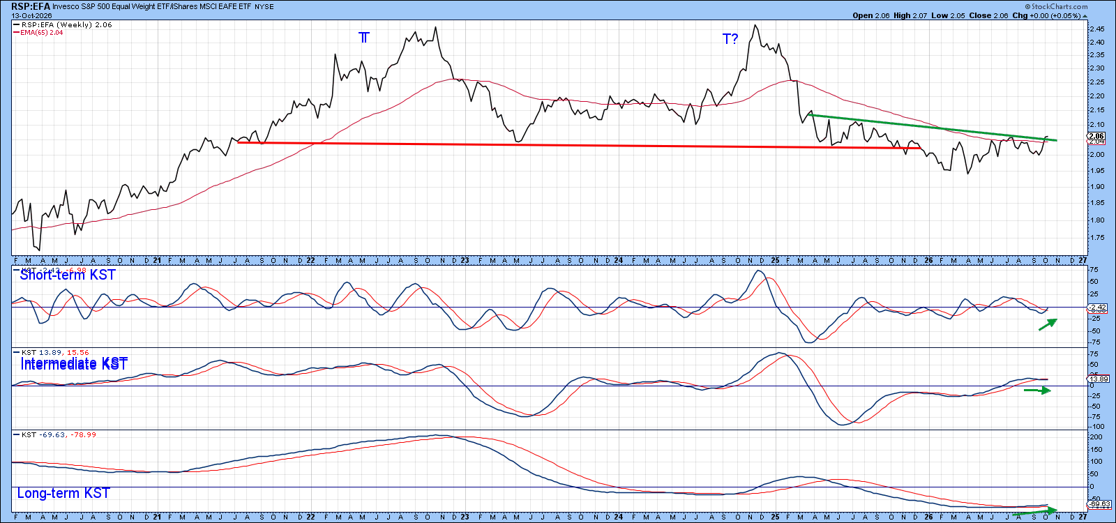Image resolution: width=1116 pixels, height=523 pixels.
Task: Click the Close 2.06 value in header
Action: click(x=988, y=15)
